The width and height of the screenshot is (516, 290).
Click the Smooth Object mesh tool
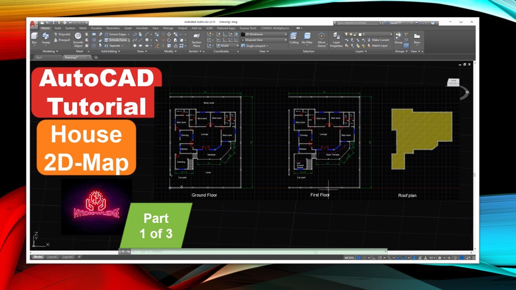click(78, 40)
